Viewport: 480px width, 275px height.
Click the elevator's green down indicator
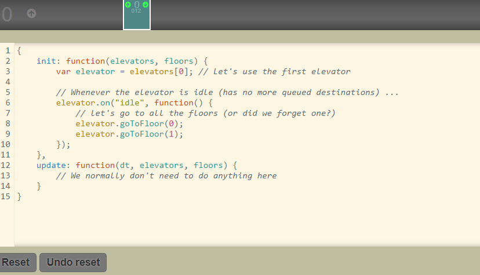(x=146, y=5)
